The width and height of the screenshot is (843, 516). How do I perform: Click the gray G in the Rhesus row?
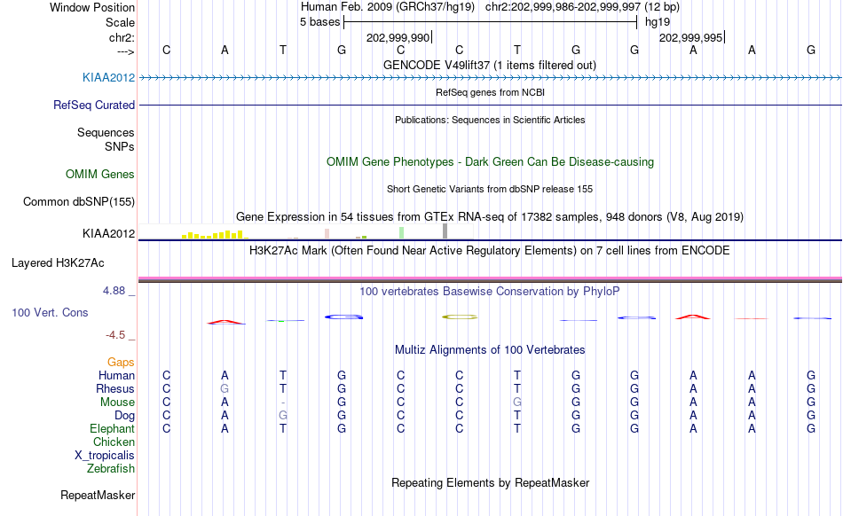click(x=225, y=388)
